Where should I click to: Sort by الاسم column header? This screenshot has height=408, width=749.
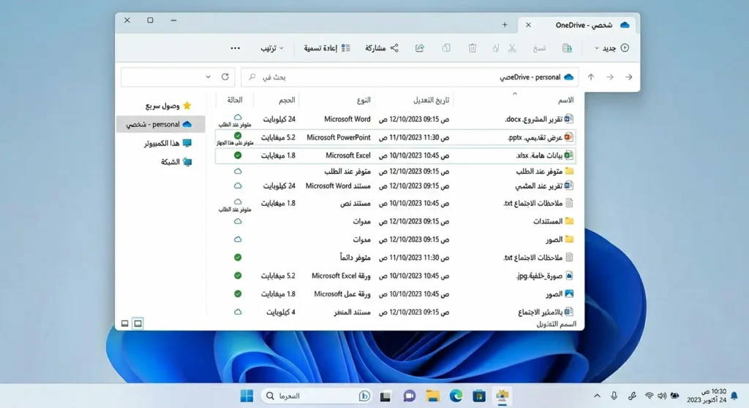[x=565, y=100]
